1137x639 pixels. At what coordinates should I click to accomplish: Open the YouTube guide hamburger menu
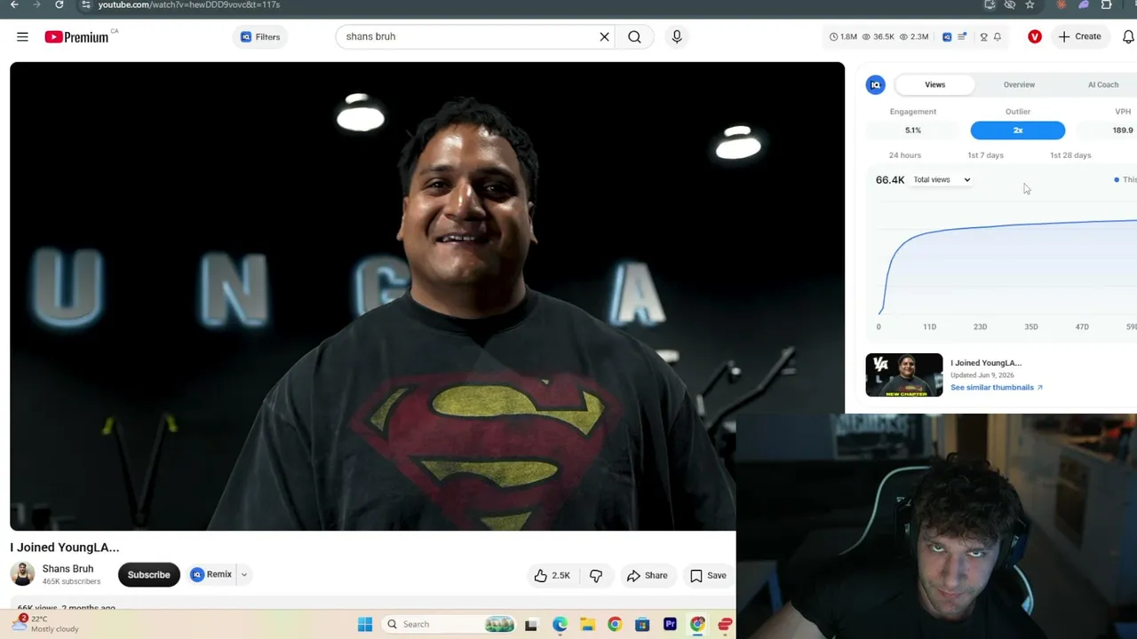[x=22, y=36]
